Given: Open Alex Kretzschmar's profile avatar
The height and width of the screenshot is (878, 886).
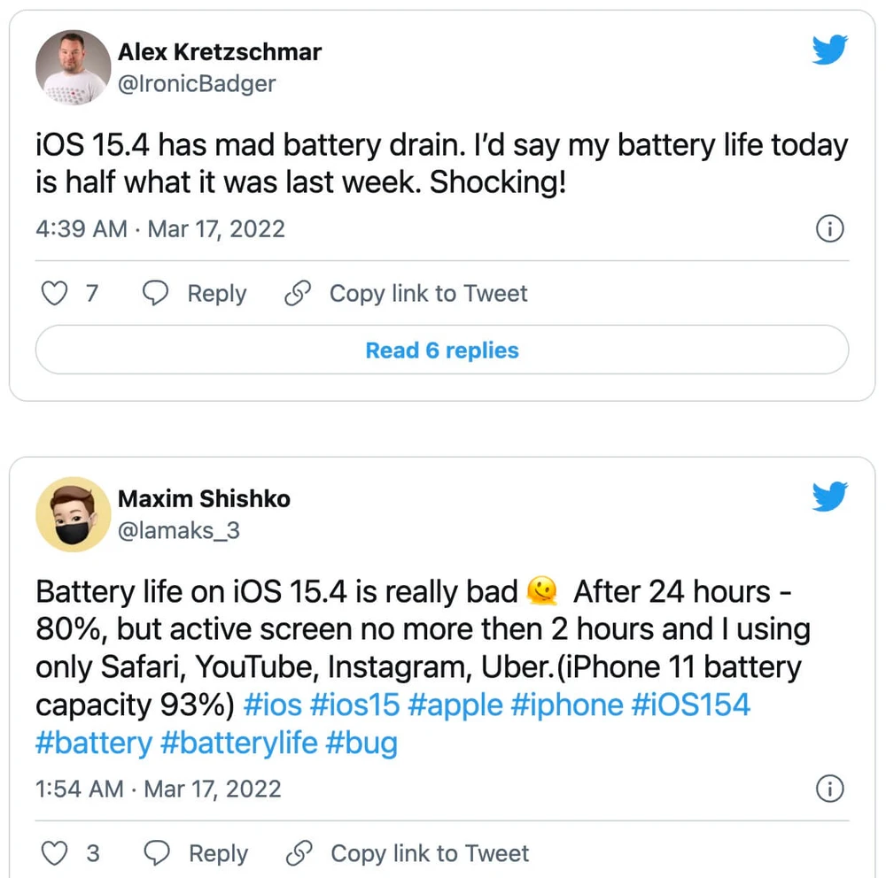Looking at the screenshot, I should coord(72,66).
